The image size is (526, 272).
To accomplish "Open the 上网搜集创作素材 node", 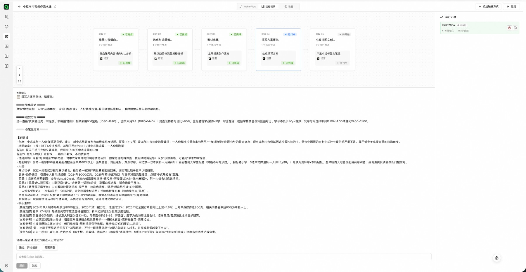I will [224, 58].
